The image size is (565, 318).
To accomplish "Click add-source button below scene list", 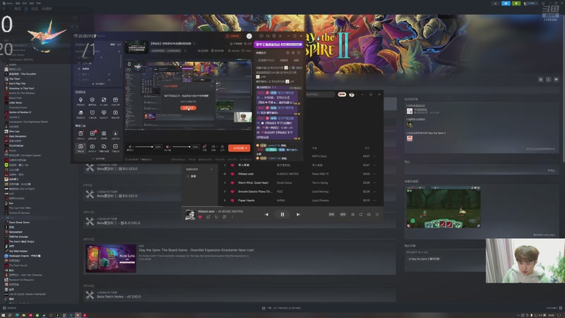I will point(98,83).
